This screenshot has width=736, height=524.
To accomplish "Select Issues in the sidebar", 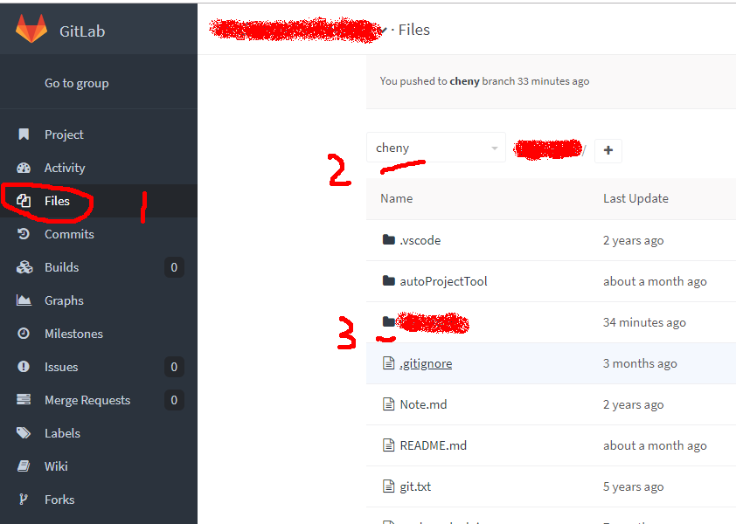I will point(61,367).
